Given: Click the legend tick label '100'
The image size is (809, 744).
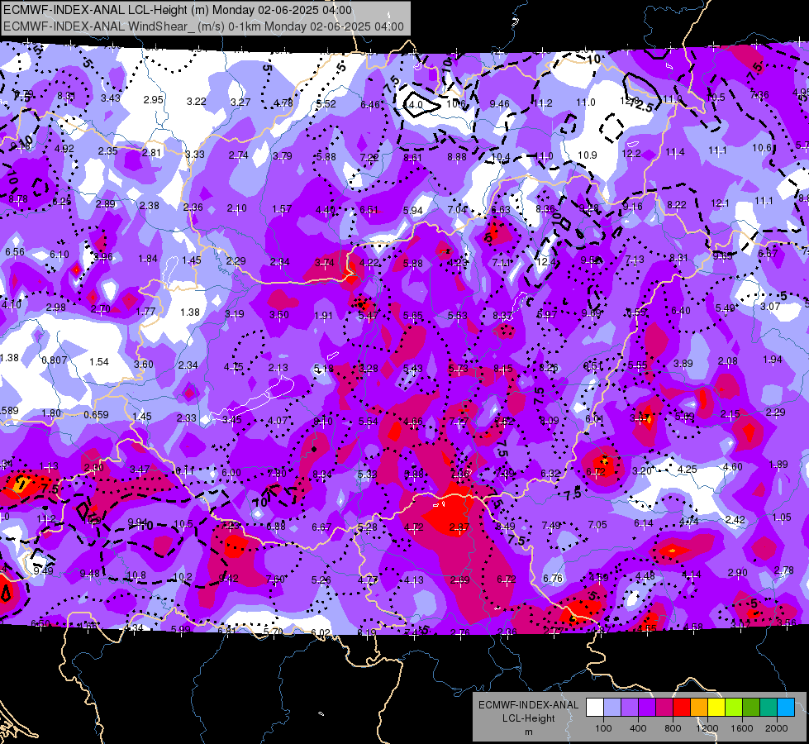Looking at the screenshot, I should click(603, 728).
